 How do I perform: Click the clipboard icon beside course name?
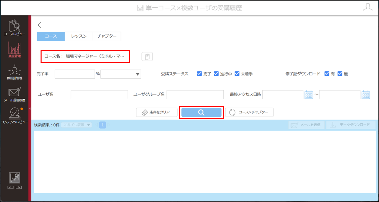[147, 56]
